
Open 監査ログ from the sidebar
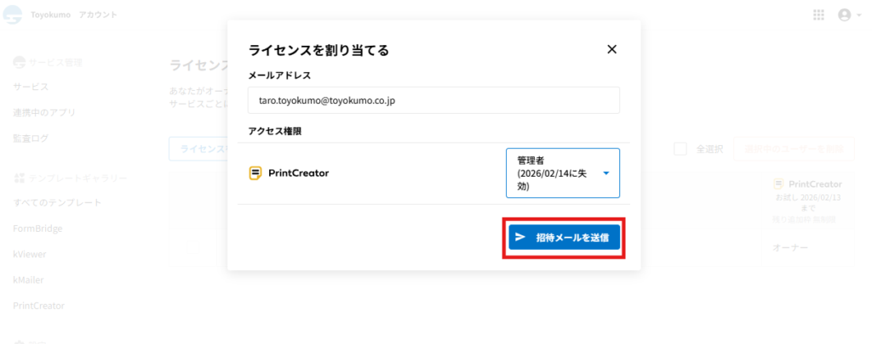31,138
